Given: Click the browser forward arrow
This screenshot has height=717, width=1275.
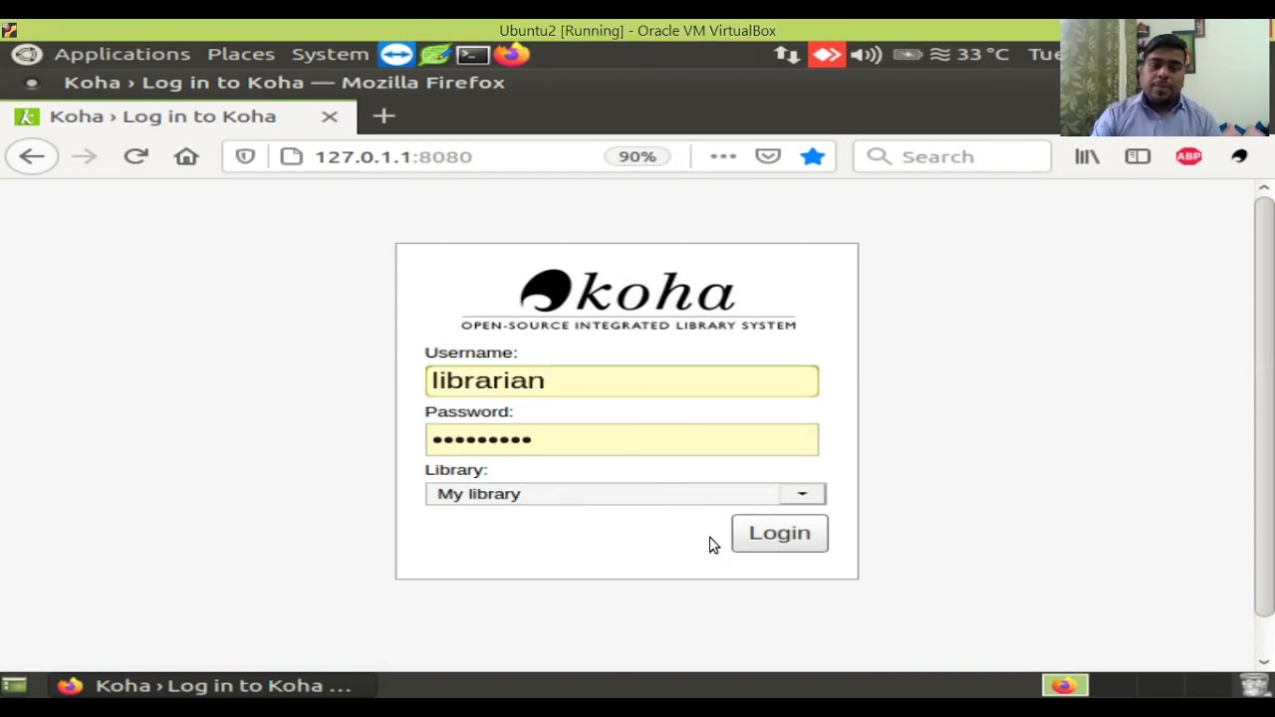Looking at the screenshot, I should 84,156.
